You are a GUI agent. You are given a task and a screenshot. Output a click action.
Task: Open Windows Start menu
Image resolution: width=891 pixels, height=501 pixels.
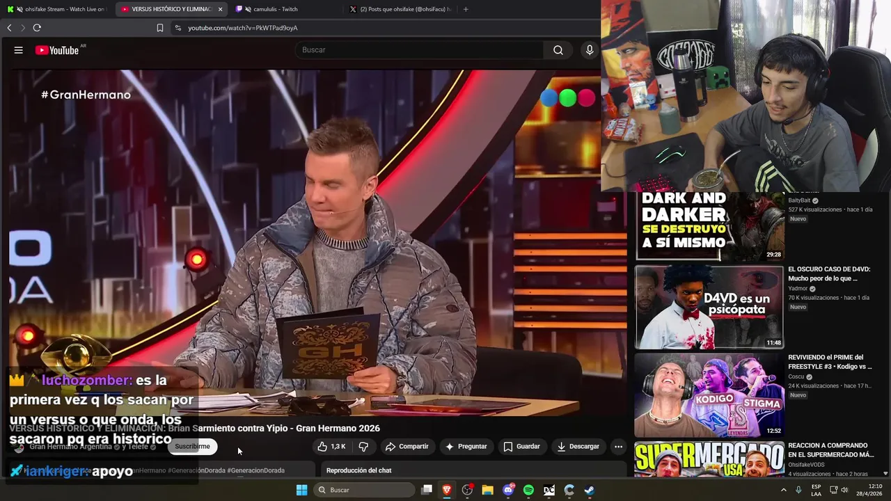pyautogui.click(x=302, y=490)
